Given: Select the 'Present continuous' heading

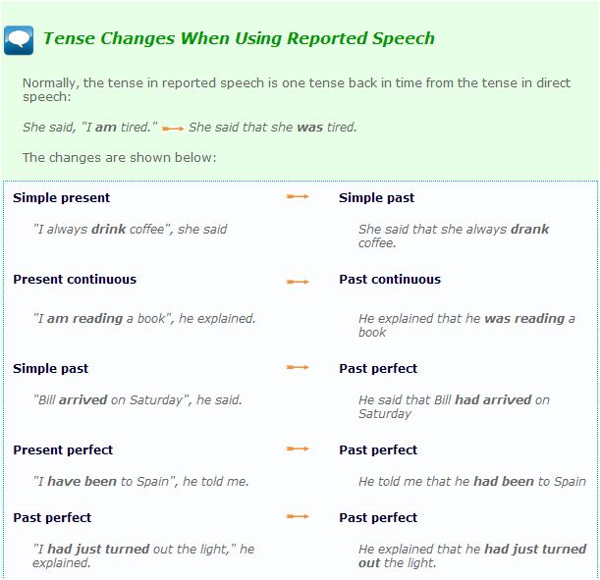Looking at the screenshot, I should 75,279.
